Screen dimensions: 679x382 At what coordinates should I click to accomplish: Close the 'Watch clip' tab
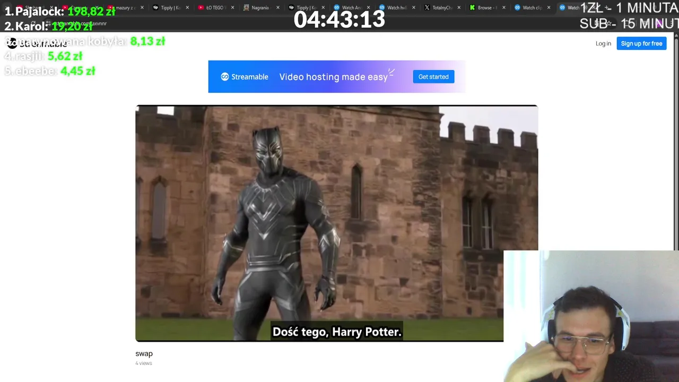(549, 8)
